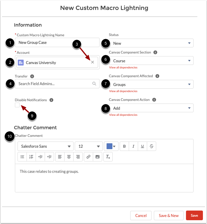Clear the Canvas University account selection
Screen dimensions: 207x224
coord(93,62)
